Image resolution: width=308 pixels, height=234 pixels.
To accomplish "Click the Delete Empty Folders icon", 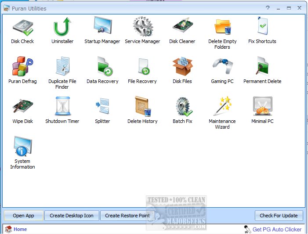I will [x=222, y=27].
